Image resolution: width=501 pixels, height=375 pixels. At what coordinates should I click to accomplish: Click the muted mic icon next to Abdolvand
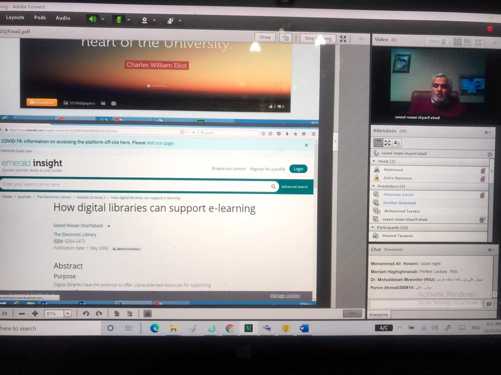(483, 170)
